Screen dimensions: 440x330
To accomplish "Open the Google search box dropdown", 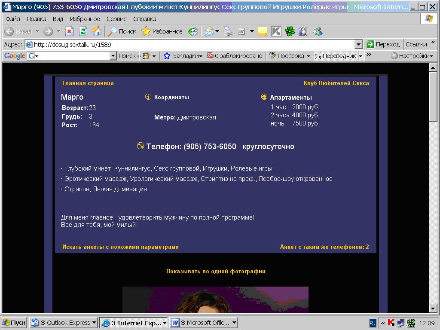I will pos(113,56).
